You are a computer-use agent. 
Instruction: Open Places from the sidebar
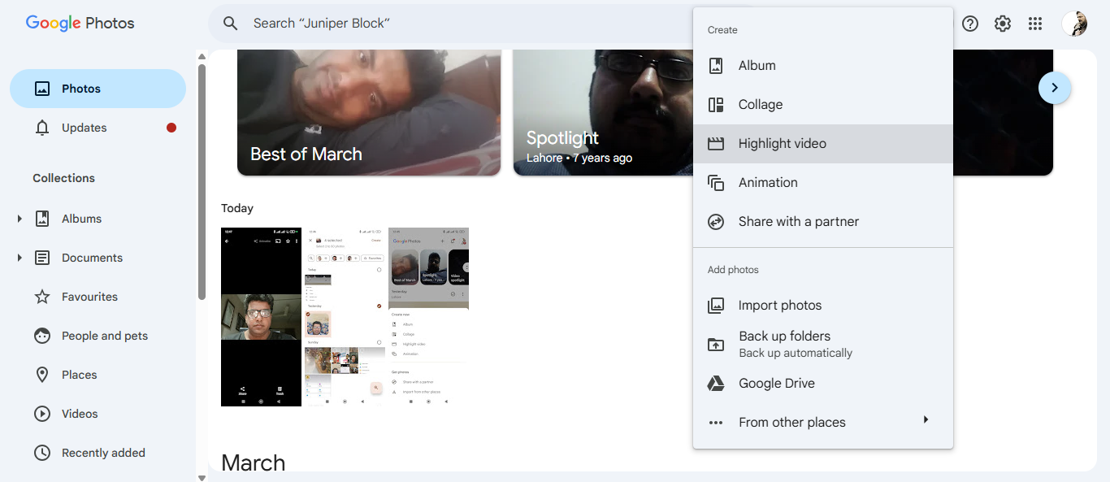[41, 374]
